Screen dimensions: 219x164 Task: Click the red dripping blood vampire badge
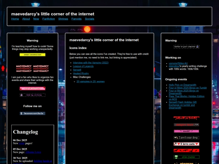click(x=186, y=118)
